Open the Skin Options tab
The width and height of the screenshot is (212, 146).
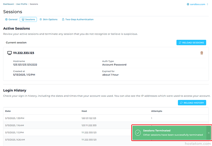point(48,19)
